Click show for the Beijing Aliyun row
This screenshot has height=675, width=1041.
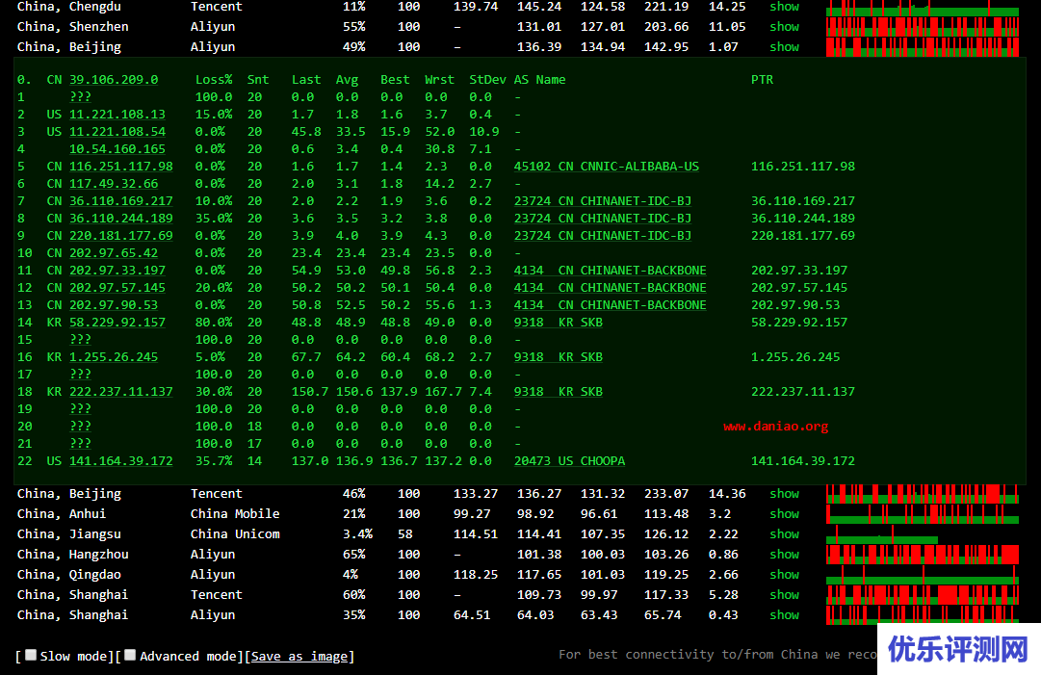[x=784, y=47]
